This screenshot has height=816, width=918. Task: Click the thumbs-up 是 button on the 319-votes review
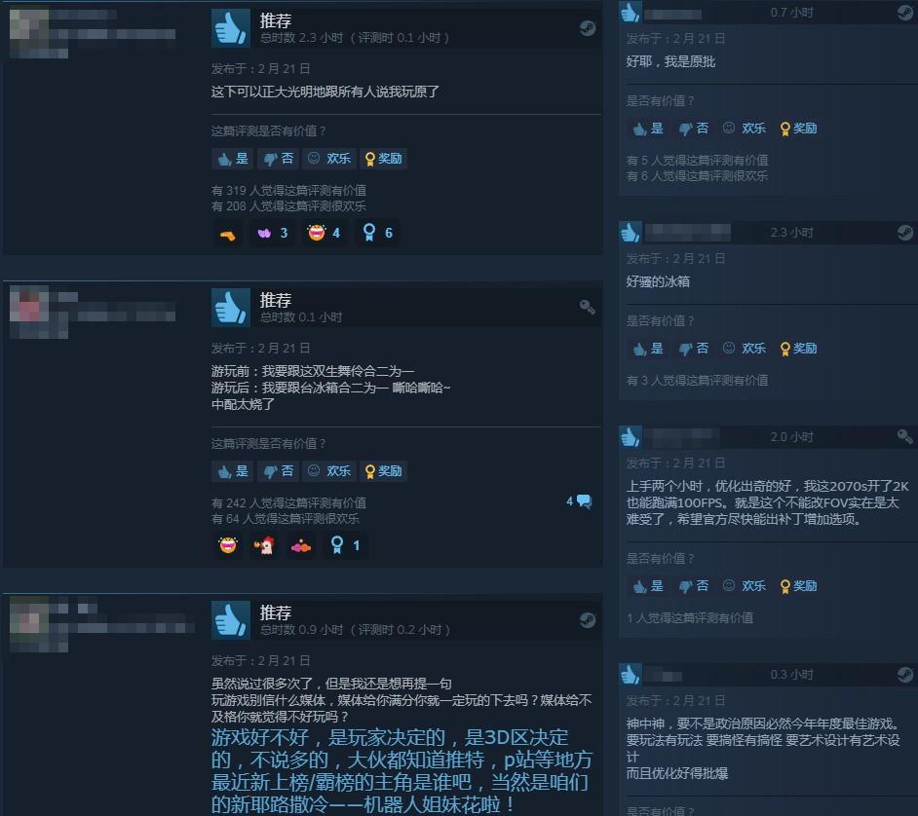[233, 159]
